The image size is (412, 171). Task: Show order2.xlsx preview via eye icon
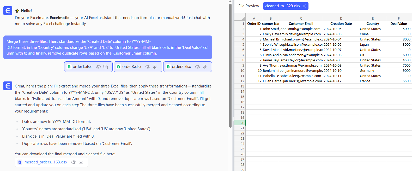(x=198, y=67)
